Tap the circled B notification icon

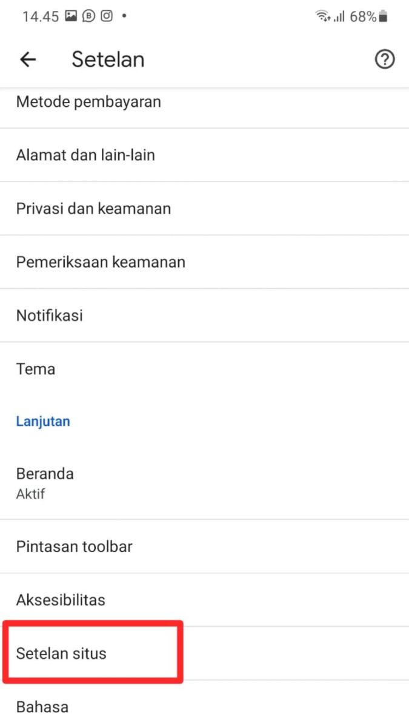pos(88,16)
